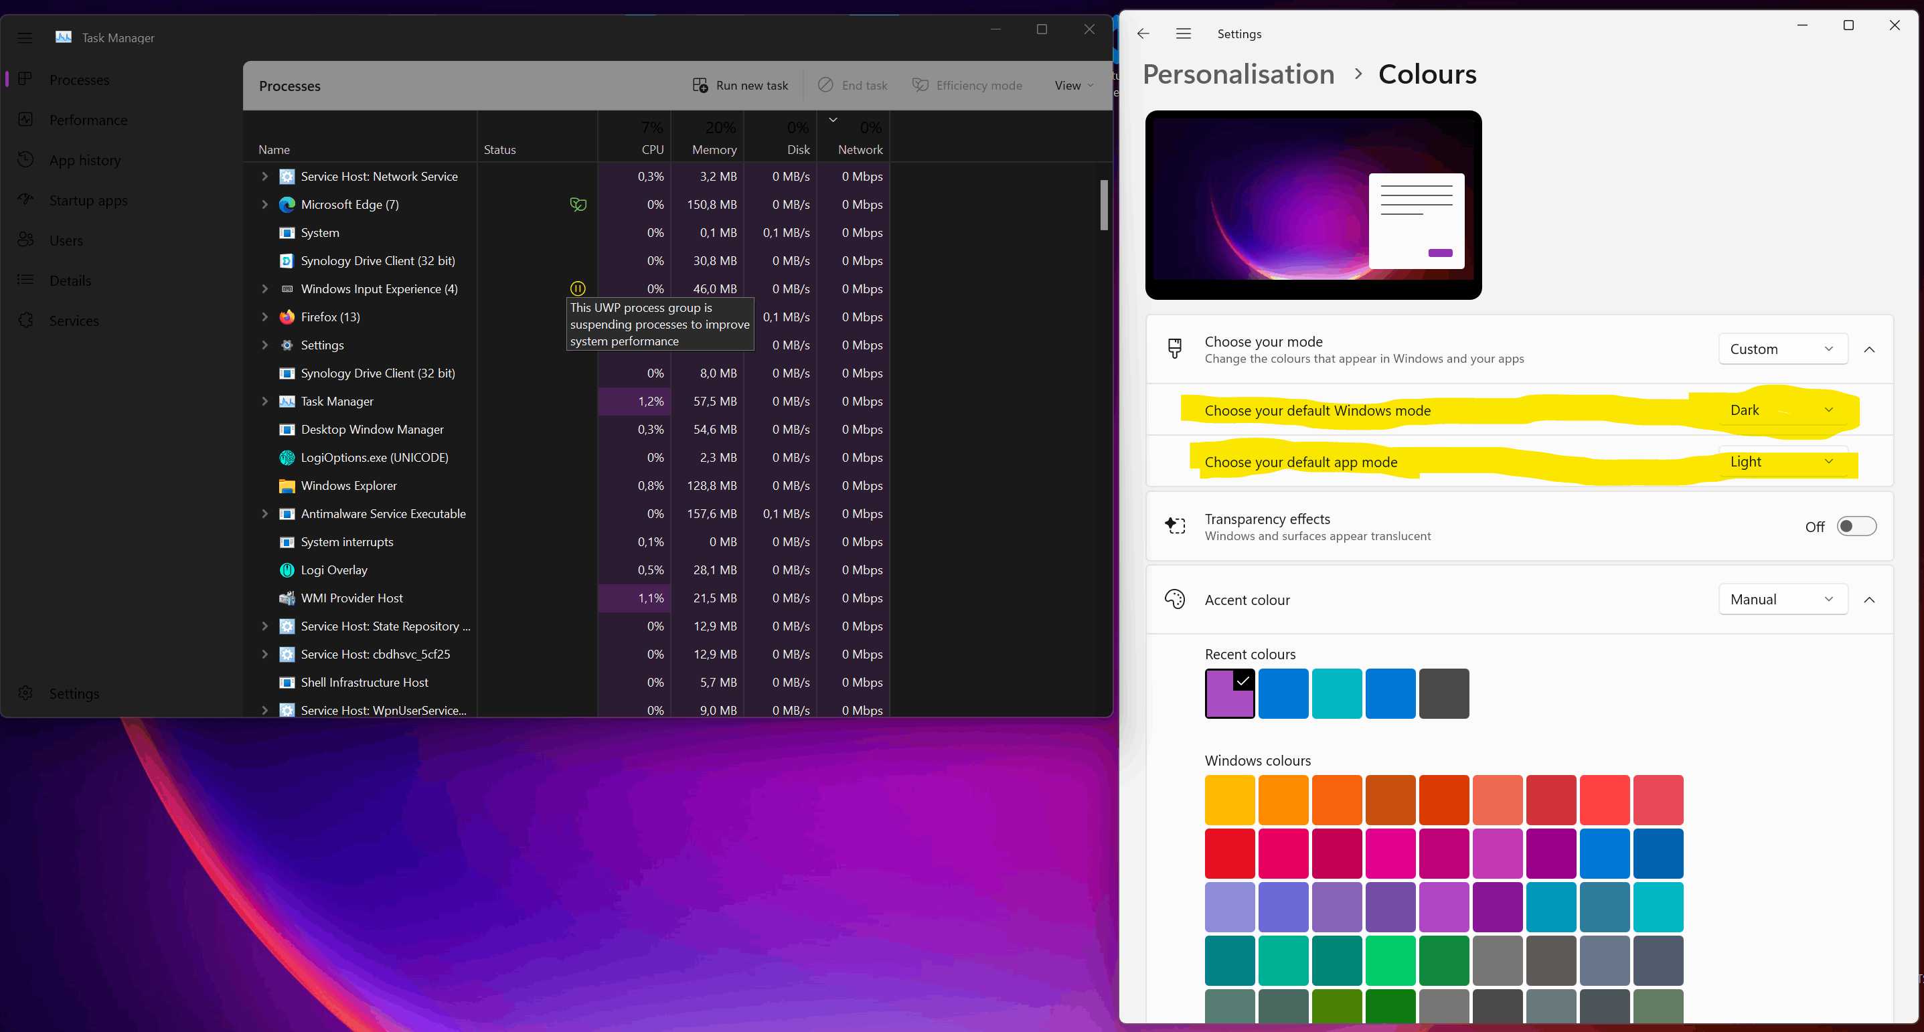Sort processes by the CPU column header
1924x1032 pixels.
coord(634,137)
